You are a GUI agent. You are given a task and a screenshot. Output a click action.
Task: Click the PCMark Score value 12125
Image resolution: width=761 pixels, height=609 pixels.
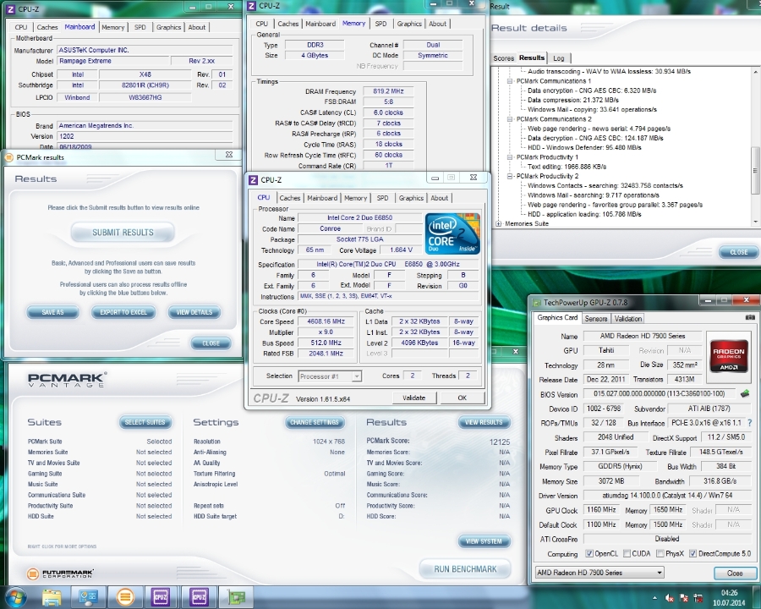coord(500,442)
